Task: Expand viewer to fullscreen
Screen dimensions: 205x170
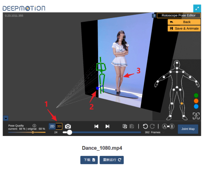Action: point(197,8)
